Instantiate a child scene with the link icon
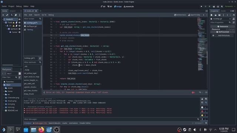This screenshot has height=133, width=237. 7,15
